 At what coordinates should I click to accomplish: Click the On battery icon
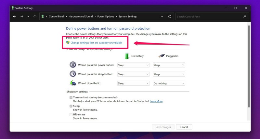click(127, 56)
